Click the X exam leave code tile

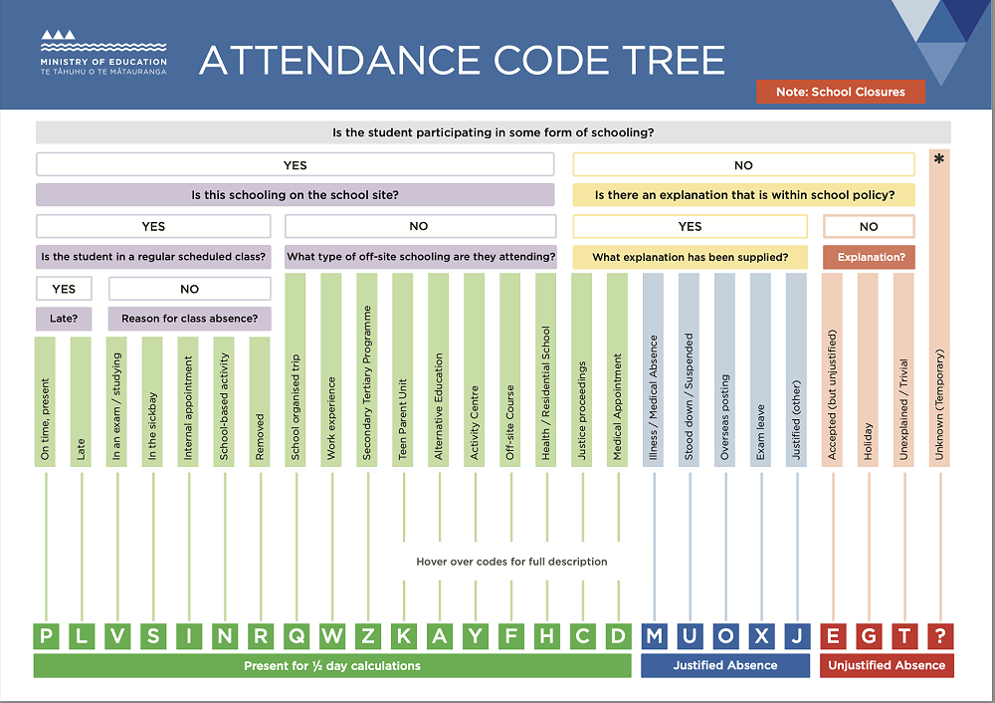[x=762, y=636]
